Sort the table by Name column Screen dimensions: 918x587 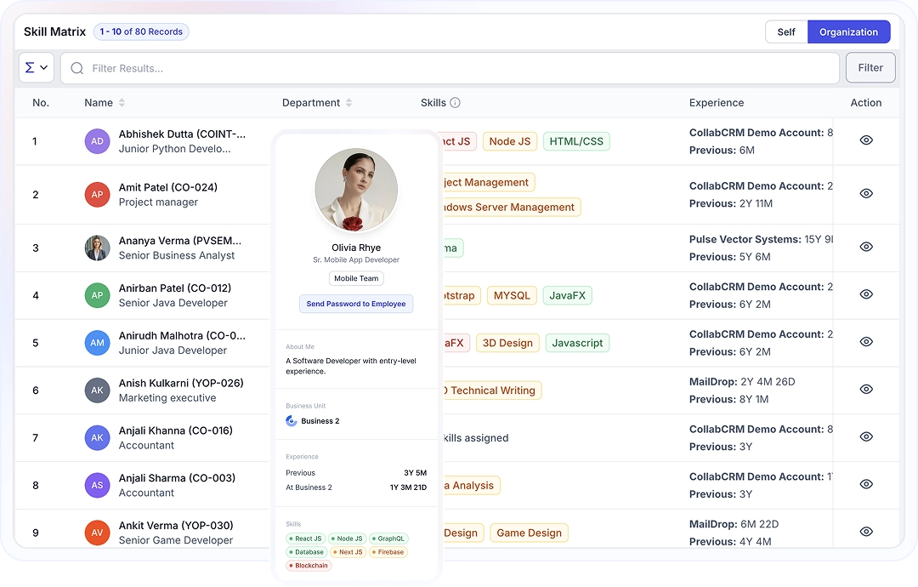(x=120, y=102)
